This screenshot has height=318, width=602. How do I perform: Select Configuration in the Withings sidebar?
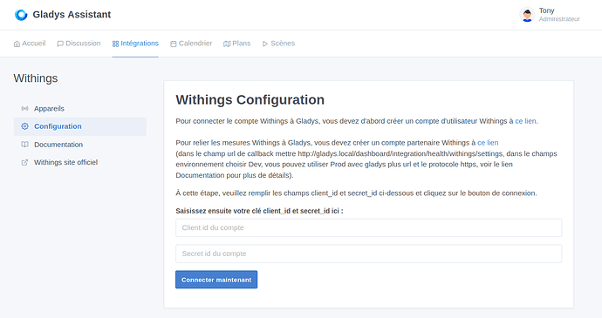click(x=80, y=126)
